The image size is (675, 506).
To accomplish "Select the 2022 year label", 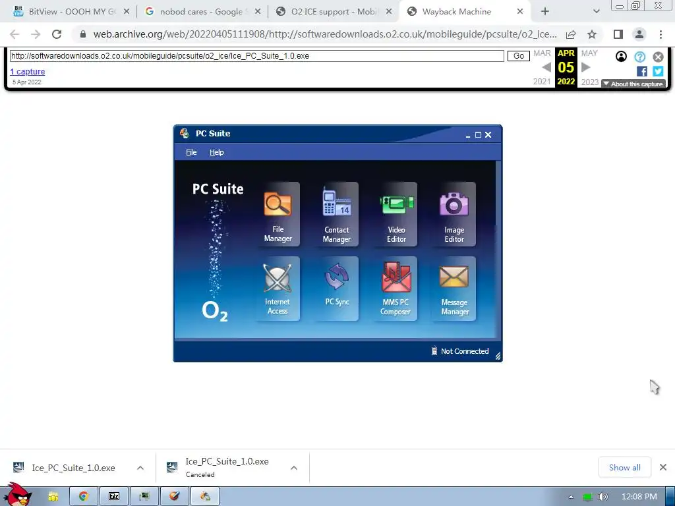I will (566, 81).
